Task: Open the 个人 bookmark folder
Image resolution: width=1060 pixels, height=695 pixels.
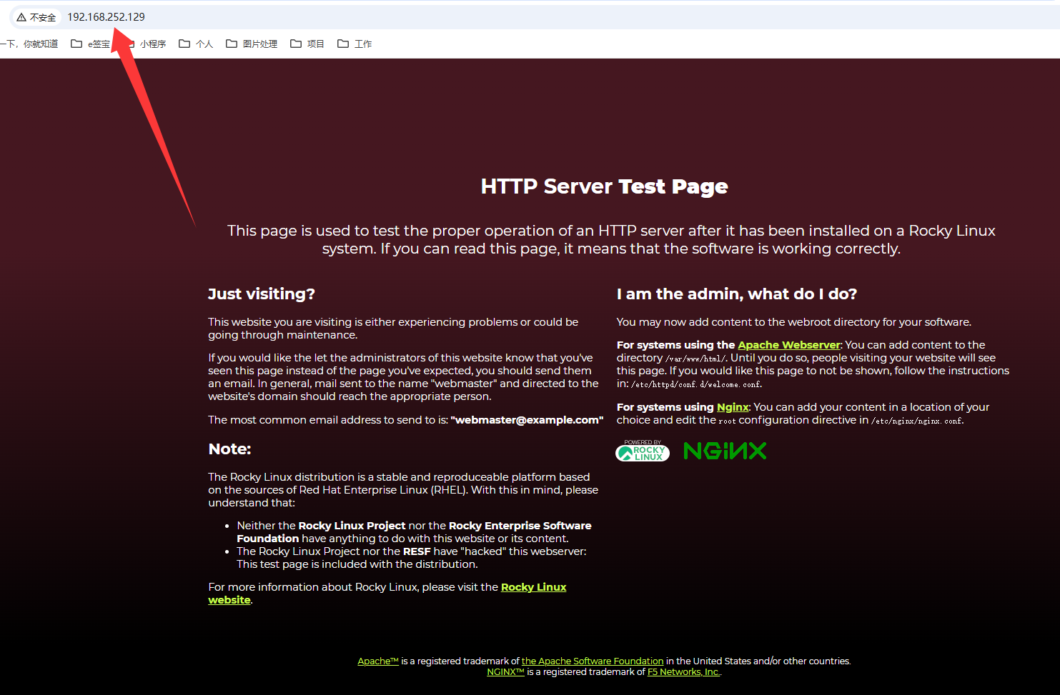Action: click(196, 44)
